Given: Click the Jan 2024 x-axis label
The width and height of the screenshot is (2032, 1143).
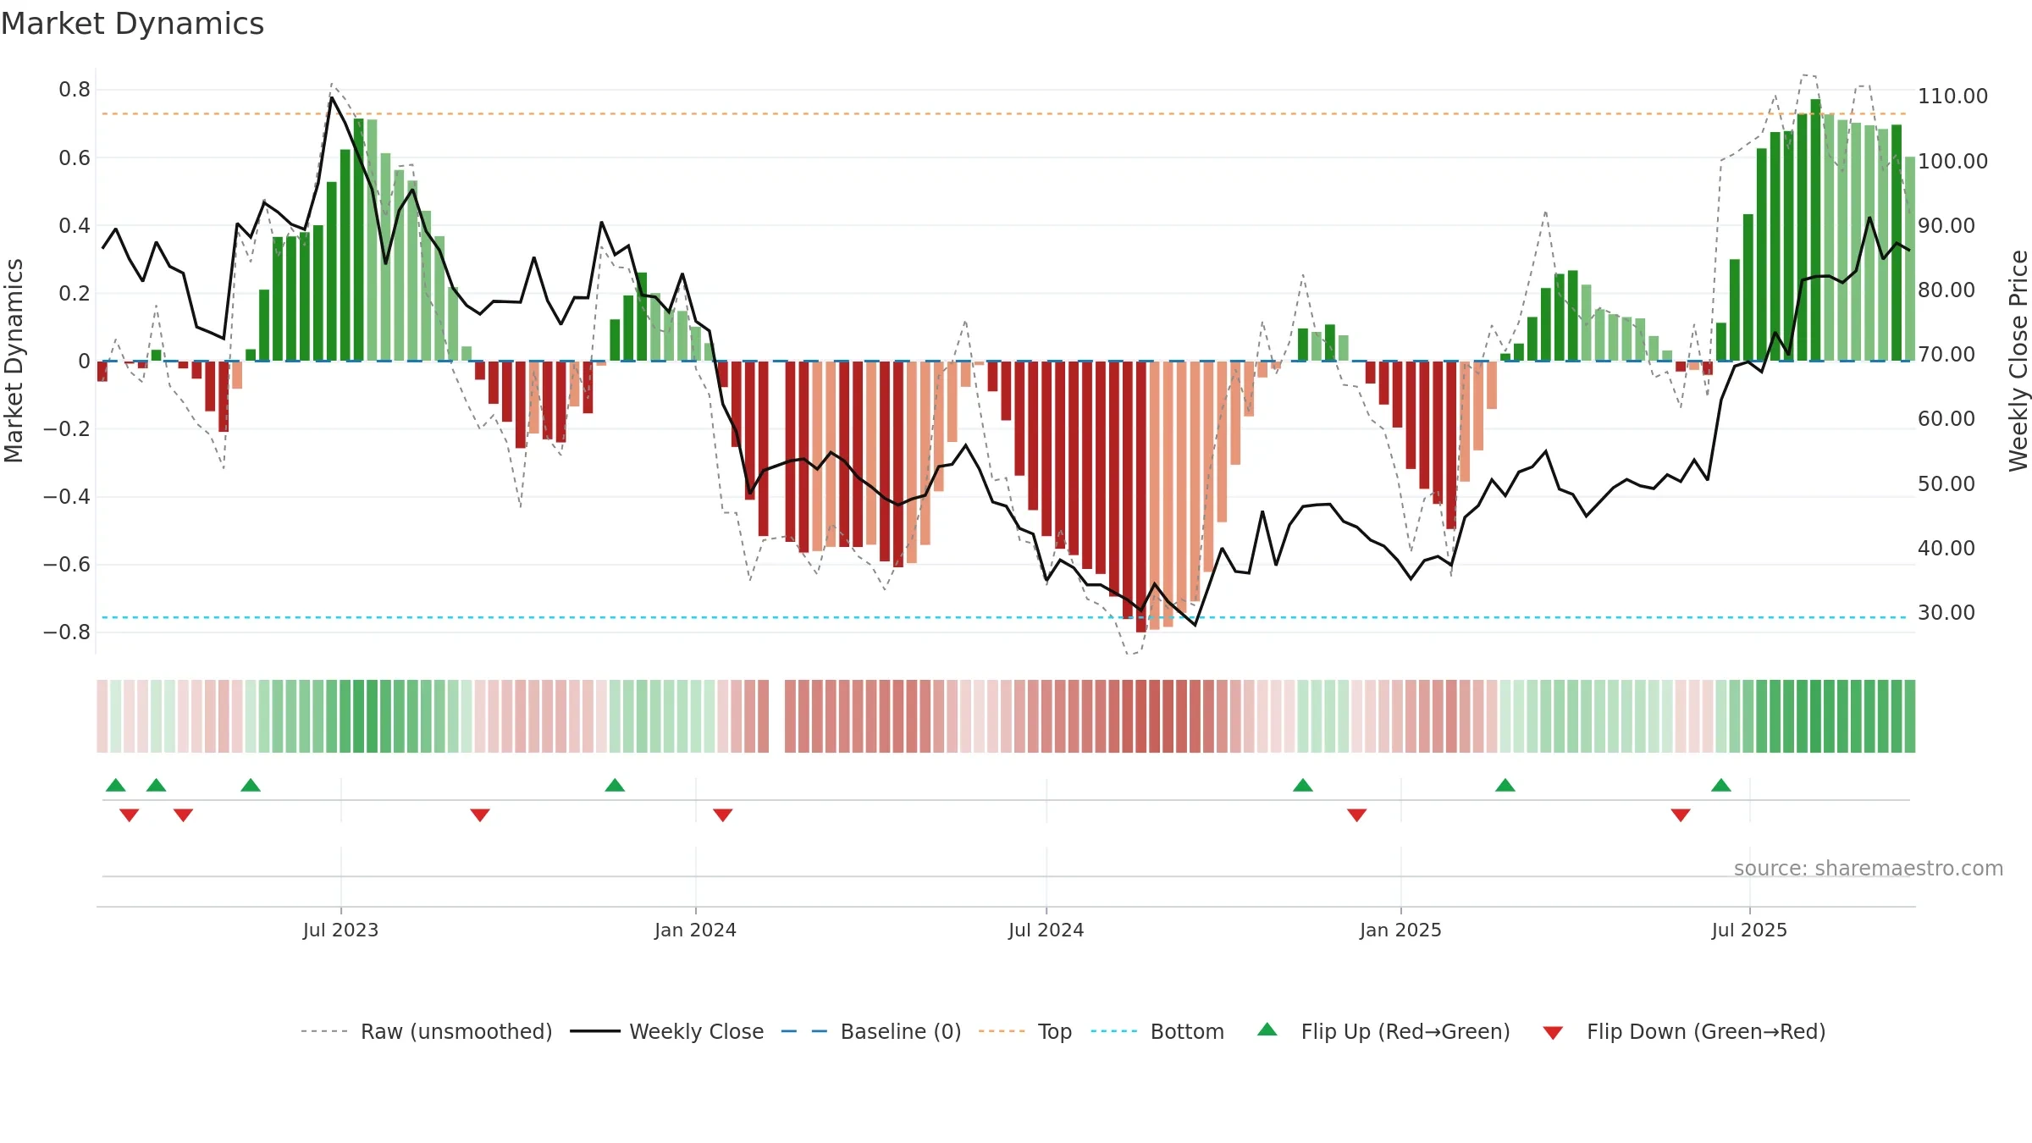Looking at the screenshot, I should tap(695, 930).
